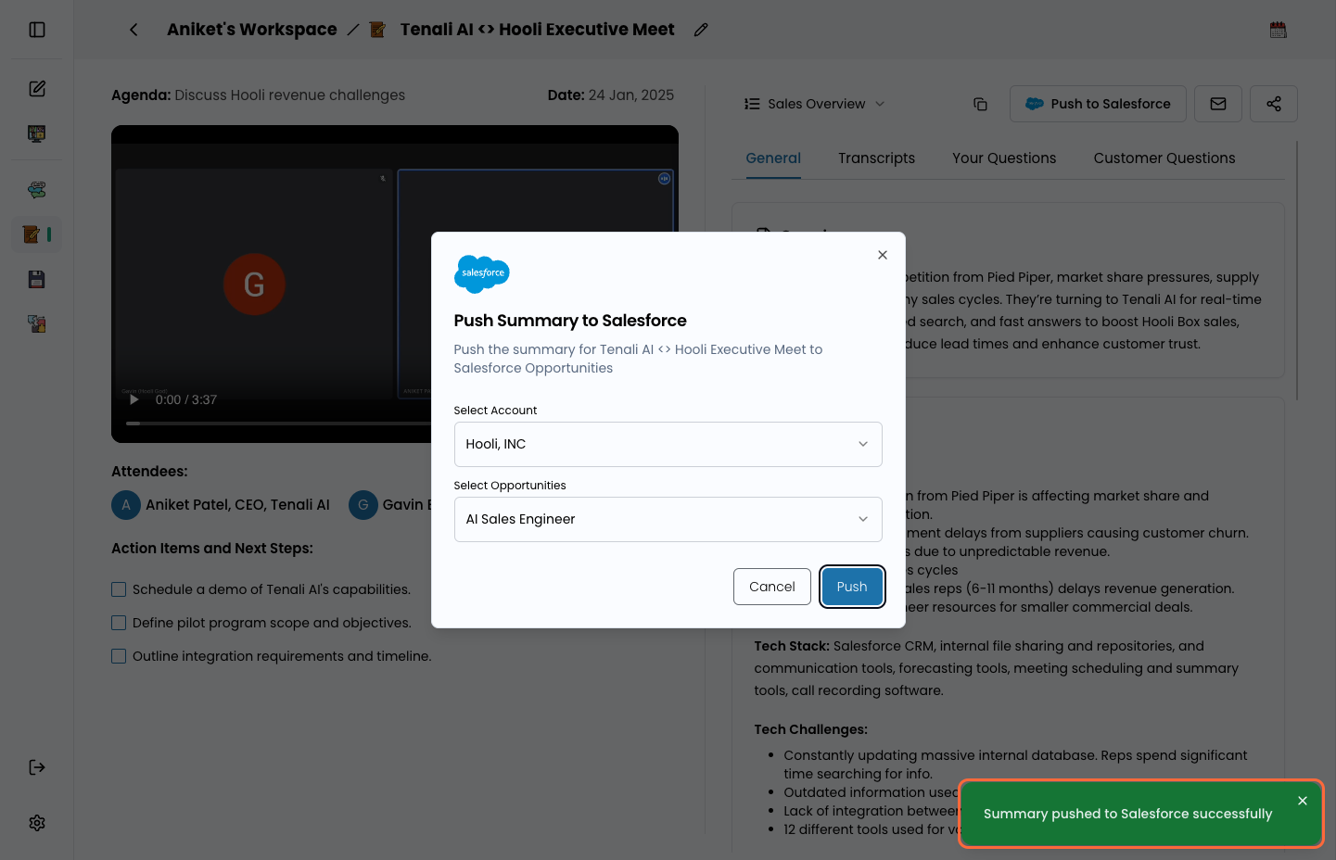Screen dimensions: 1336x860
Task: Open the Your Questions tab
Action: click(x=1004, y=158)
